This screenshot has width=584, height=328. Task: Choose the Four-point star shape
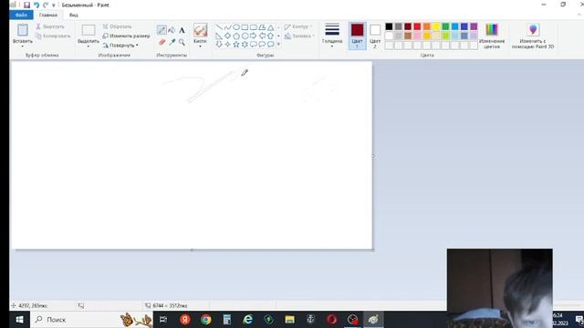[227, 45]
